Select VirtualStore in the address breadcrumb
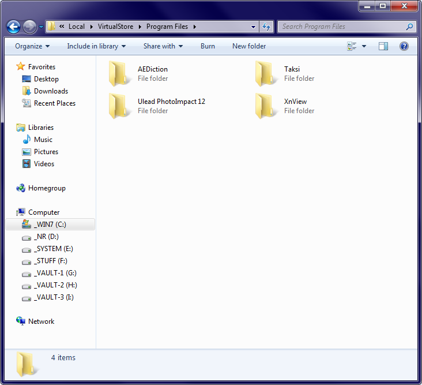 coord(115,27)
